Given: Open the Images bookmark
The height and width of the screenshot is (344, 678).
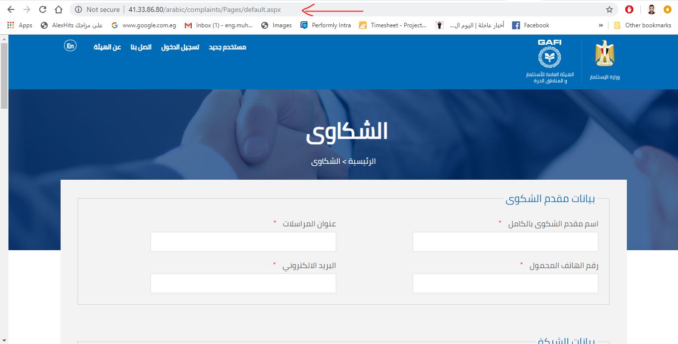Looking at the screenshot, I should pos(277,25).
